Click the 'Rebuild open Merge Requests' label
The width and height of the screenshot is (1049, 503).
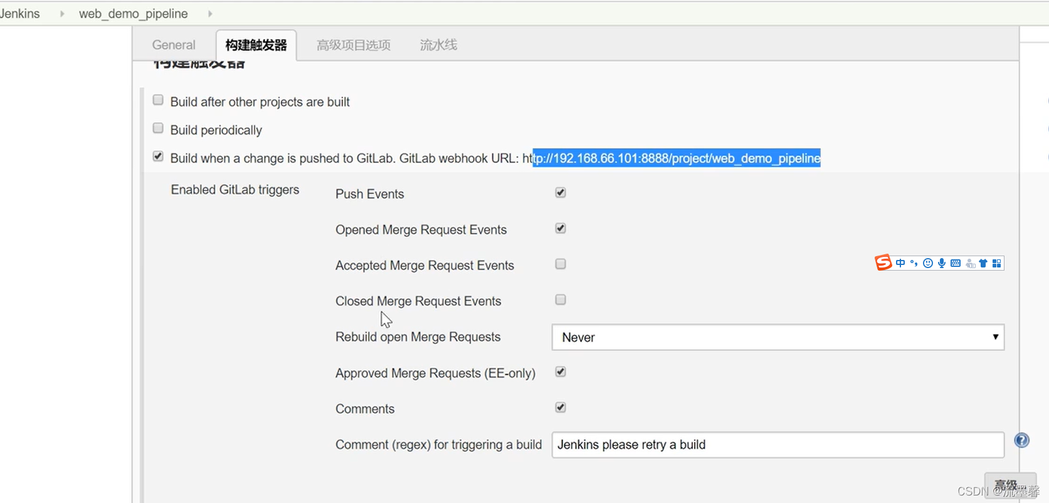(418, 337)
